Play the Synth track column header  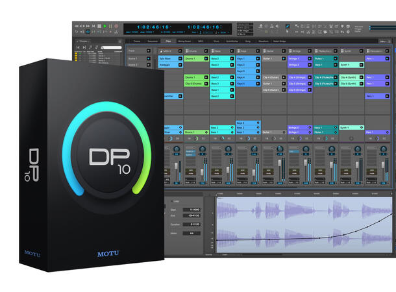pos(361,51)
